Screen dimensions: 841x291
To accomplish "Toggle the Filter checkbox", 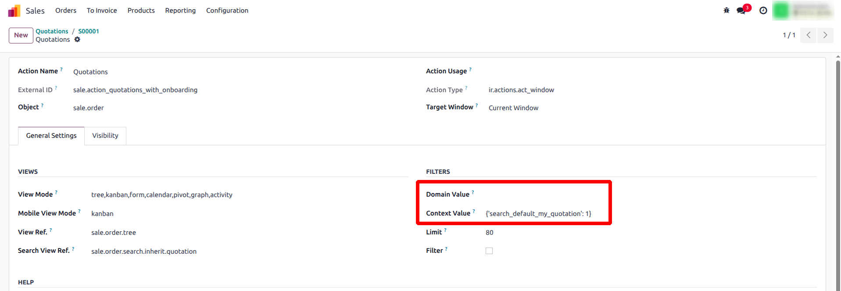I will pos(489,251).
